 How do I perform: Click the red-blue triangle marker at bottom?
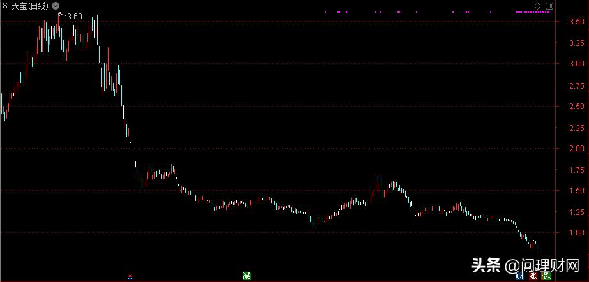tap(130, 277)
